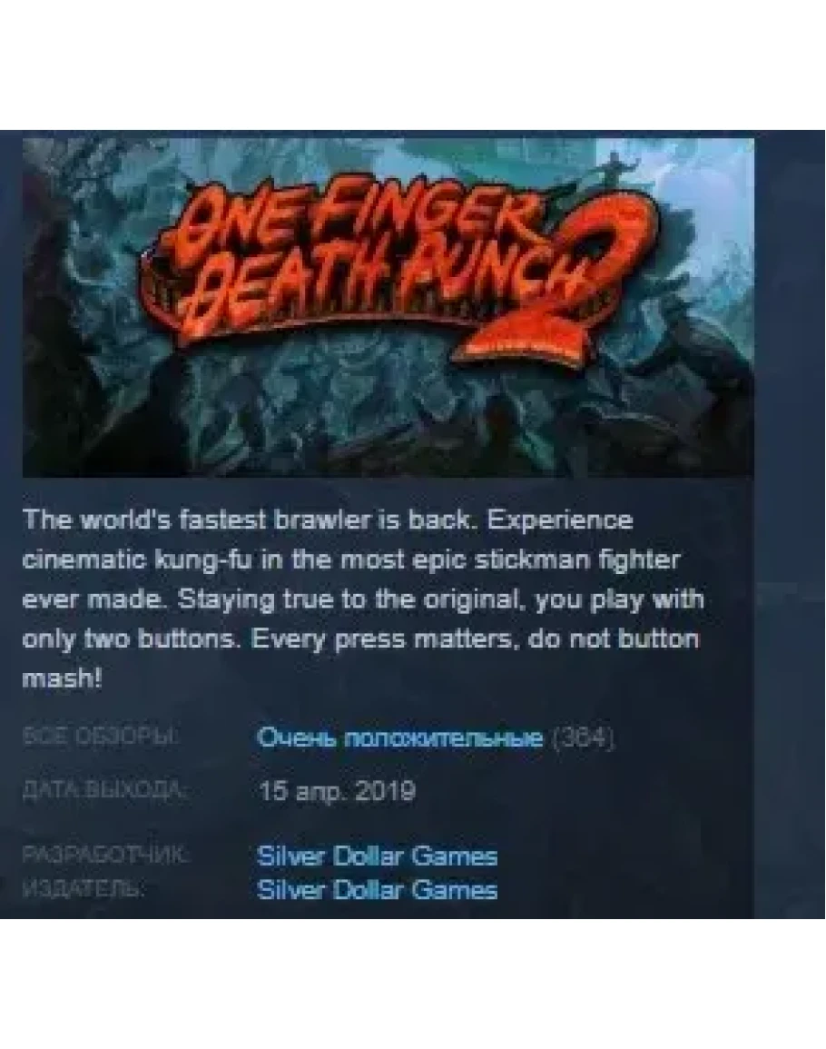Click the word 'mash!' ending the description
This screenshot has height=1049, width=826.
[63, 678]
